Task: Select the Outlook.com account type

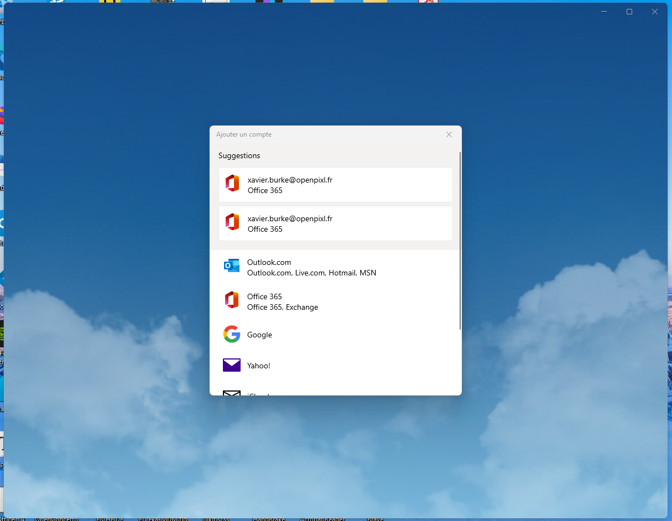Action: [x=336, y=267]
